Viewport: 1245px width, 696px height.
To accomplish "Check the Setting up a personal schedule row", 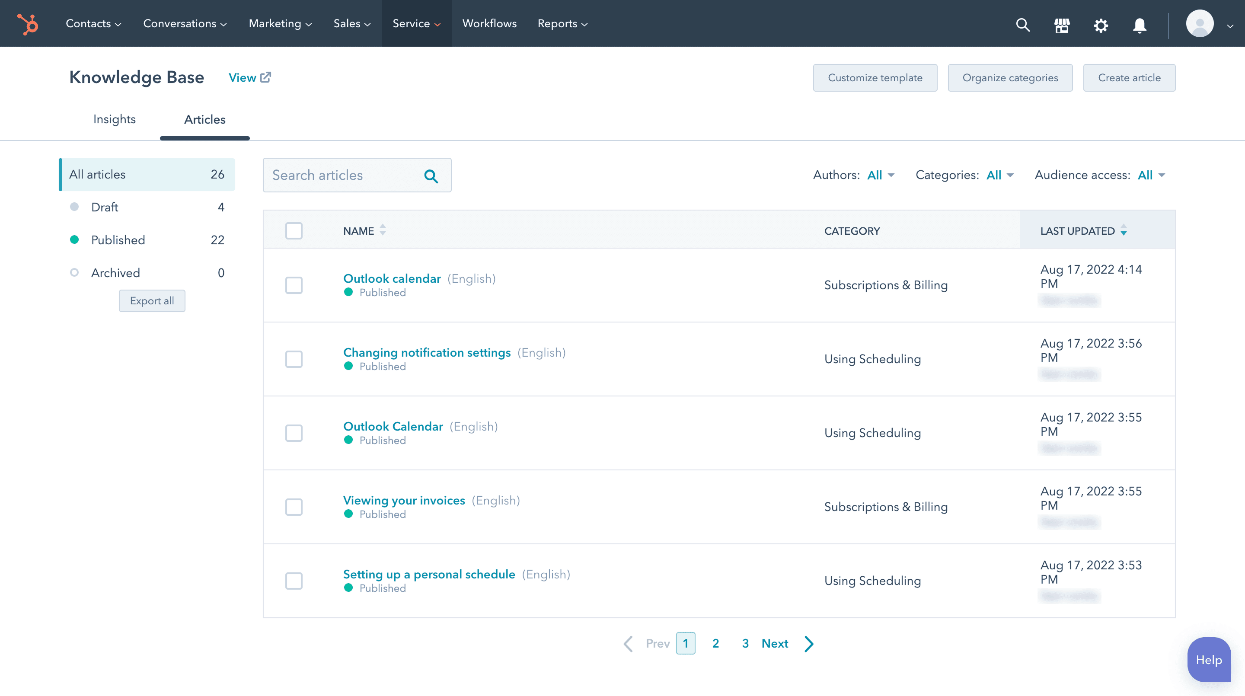I will point(294,581).
